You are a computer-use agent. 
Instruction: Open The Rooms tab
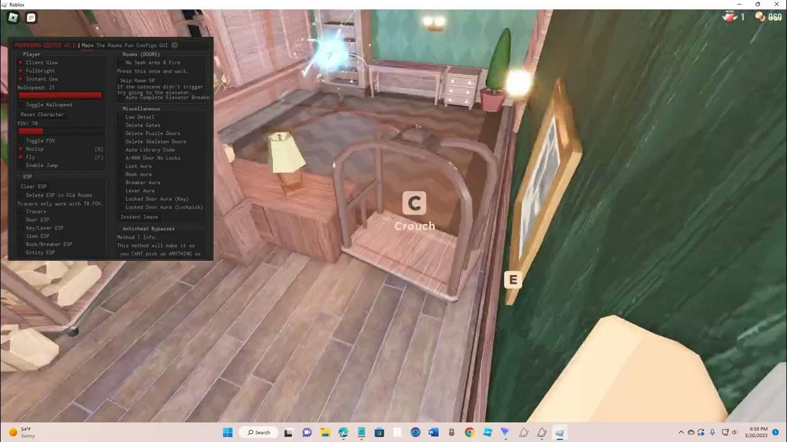click(109, 45)
